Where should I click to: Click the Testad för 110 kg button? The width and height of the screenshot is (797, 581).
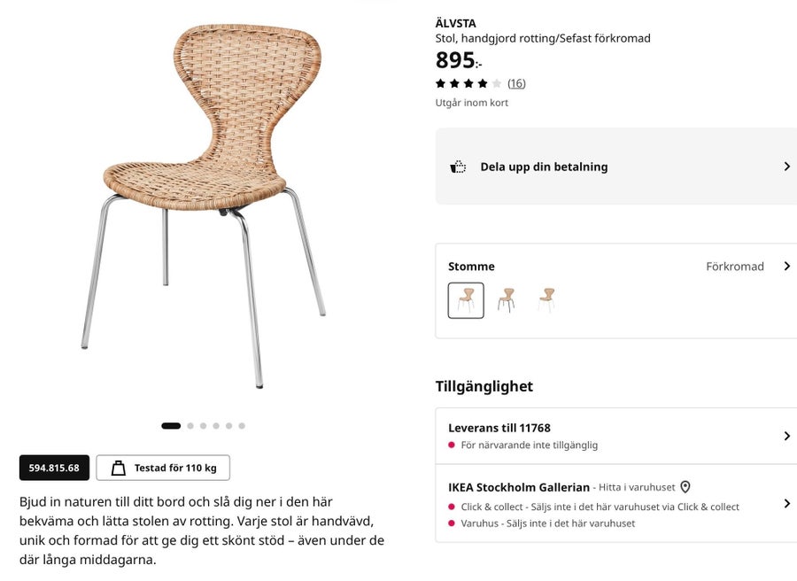pos(163,468)
